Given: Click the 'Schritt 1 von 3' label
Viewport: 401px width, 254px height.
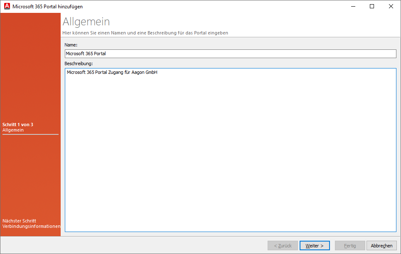Looking at the screenshot, I should coord(17,125).
